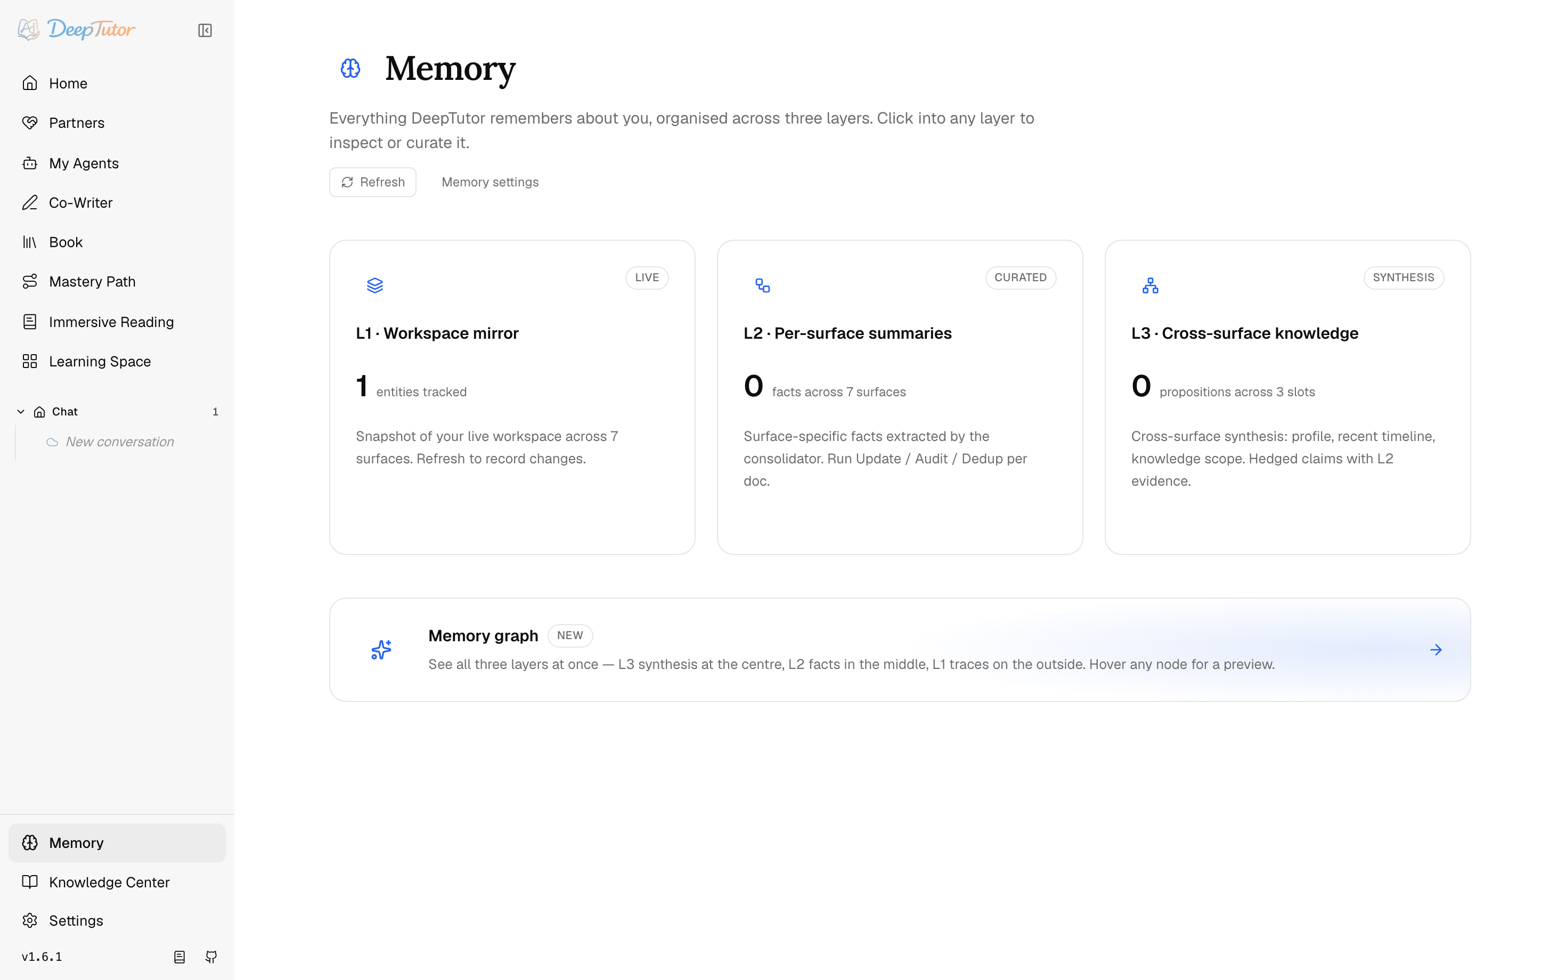Click the Knowledge Center open-book icon
Screen dimensions: 1566x980
click(x=30, y=881)
